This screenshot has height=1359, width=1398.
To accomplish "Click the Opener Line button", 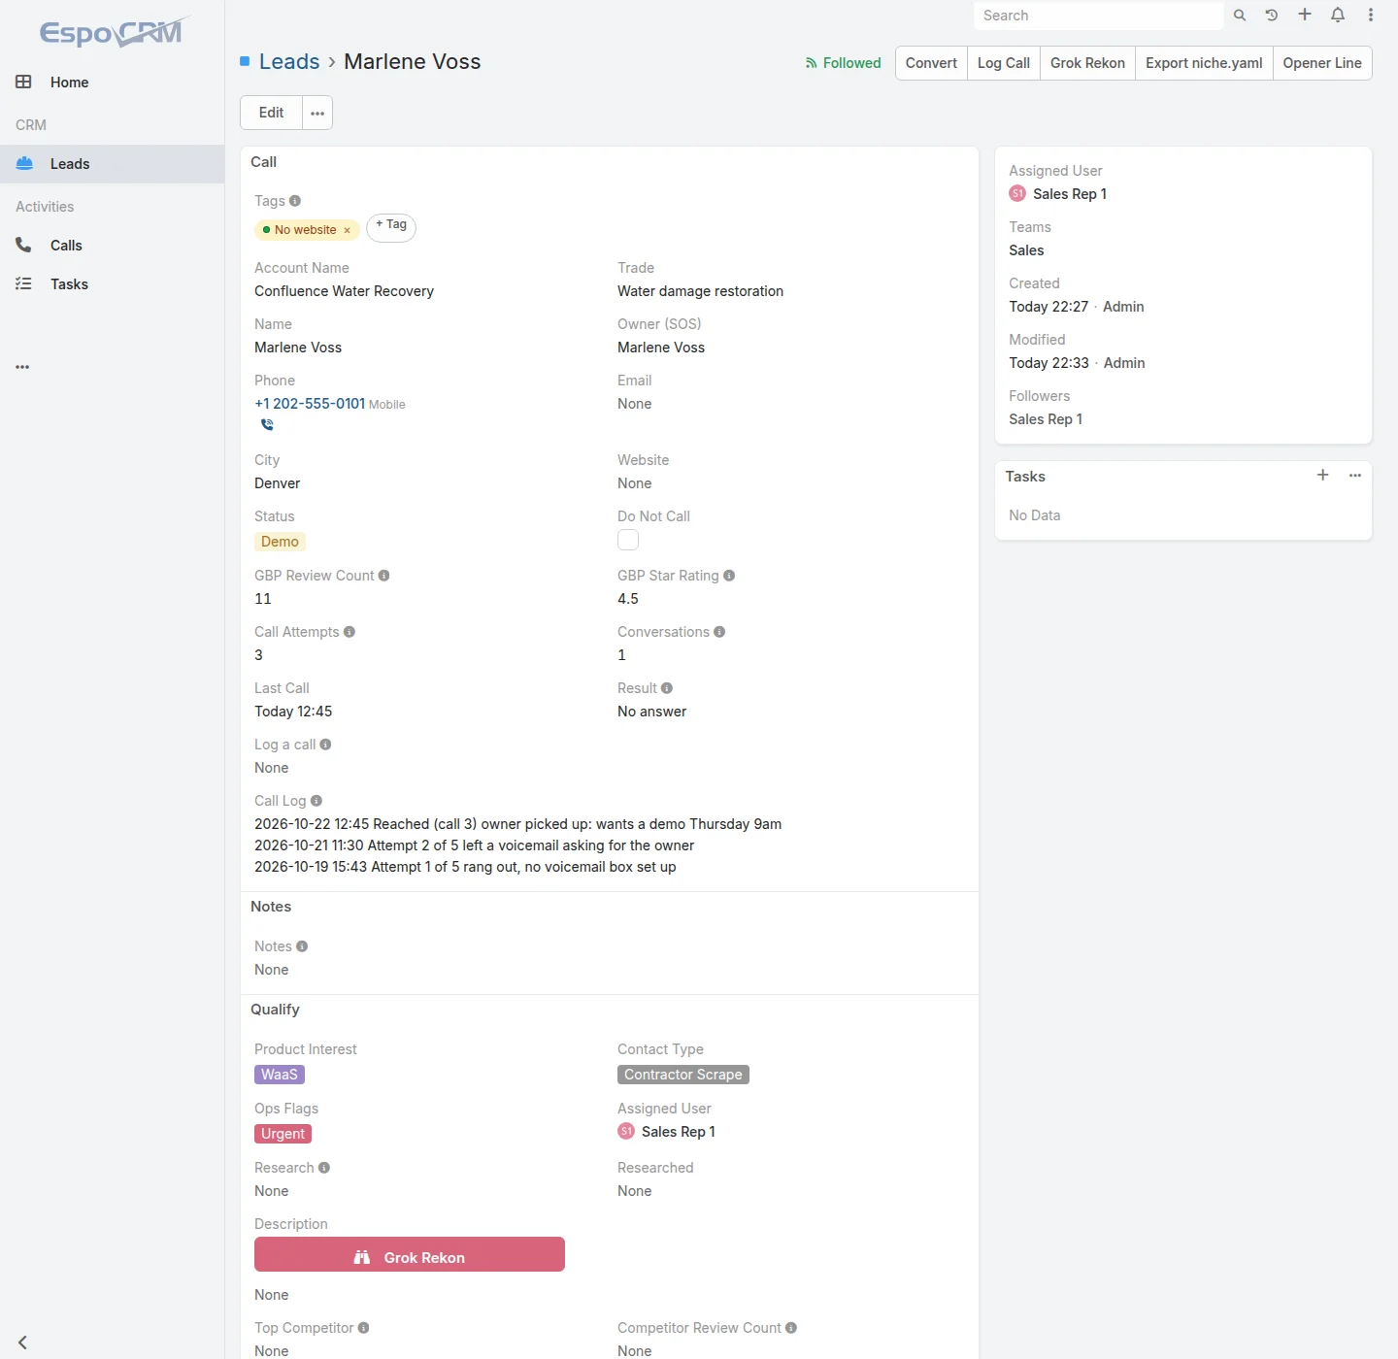I will [1322, 63].
